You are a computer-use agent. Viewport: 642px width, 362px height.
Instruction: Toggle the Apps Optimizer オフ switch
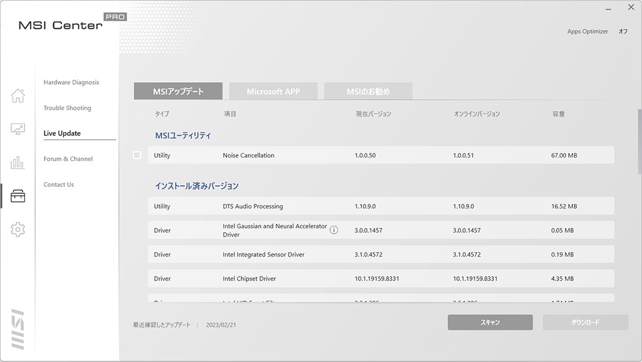point(623,31)
